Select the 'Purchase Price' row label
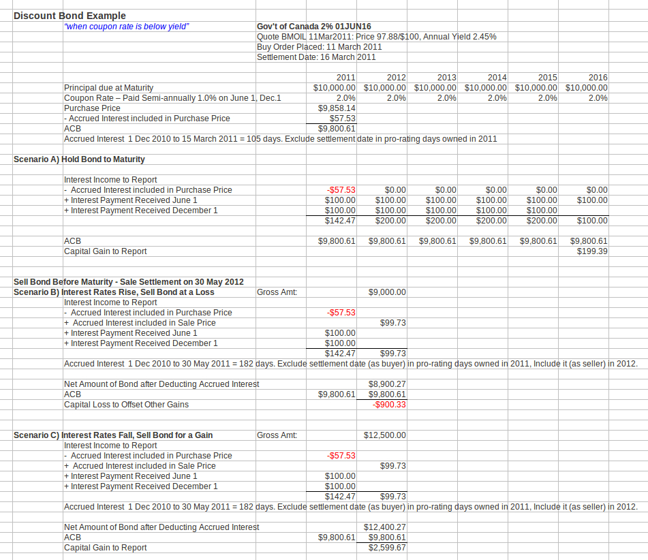This screenshot has width=648, height=560. click(92, 108)
